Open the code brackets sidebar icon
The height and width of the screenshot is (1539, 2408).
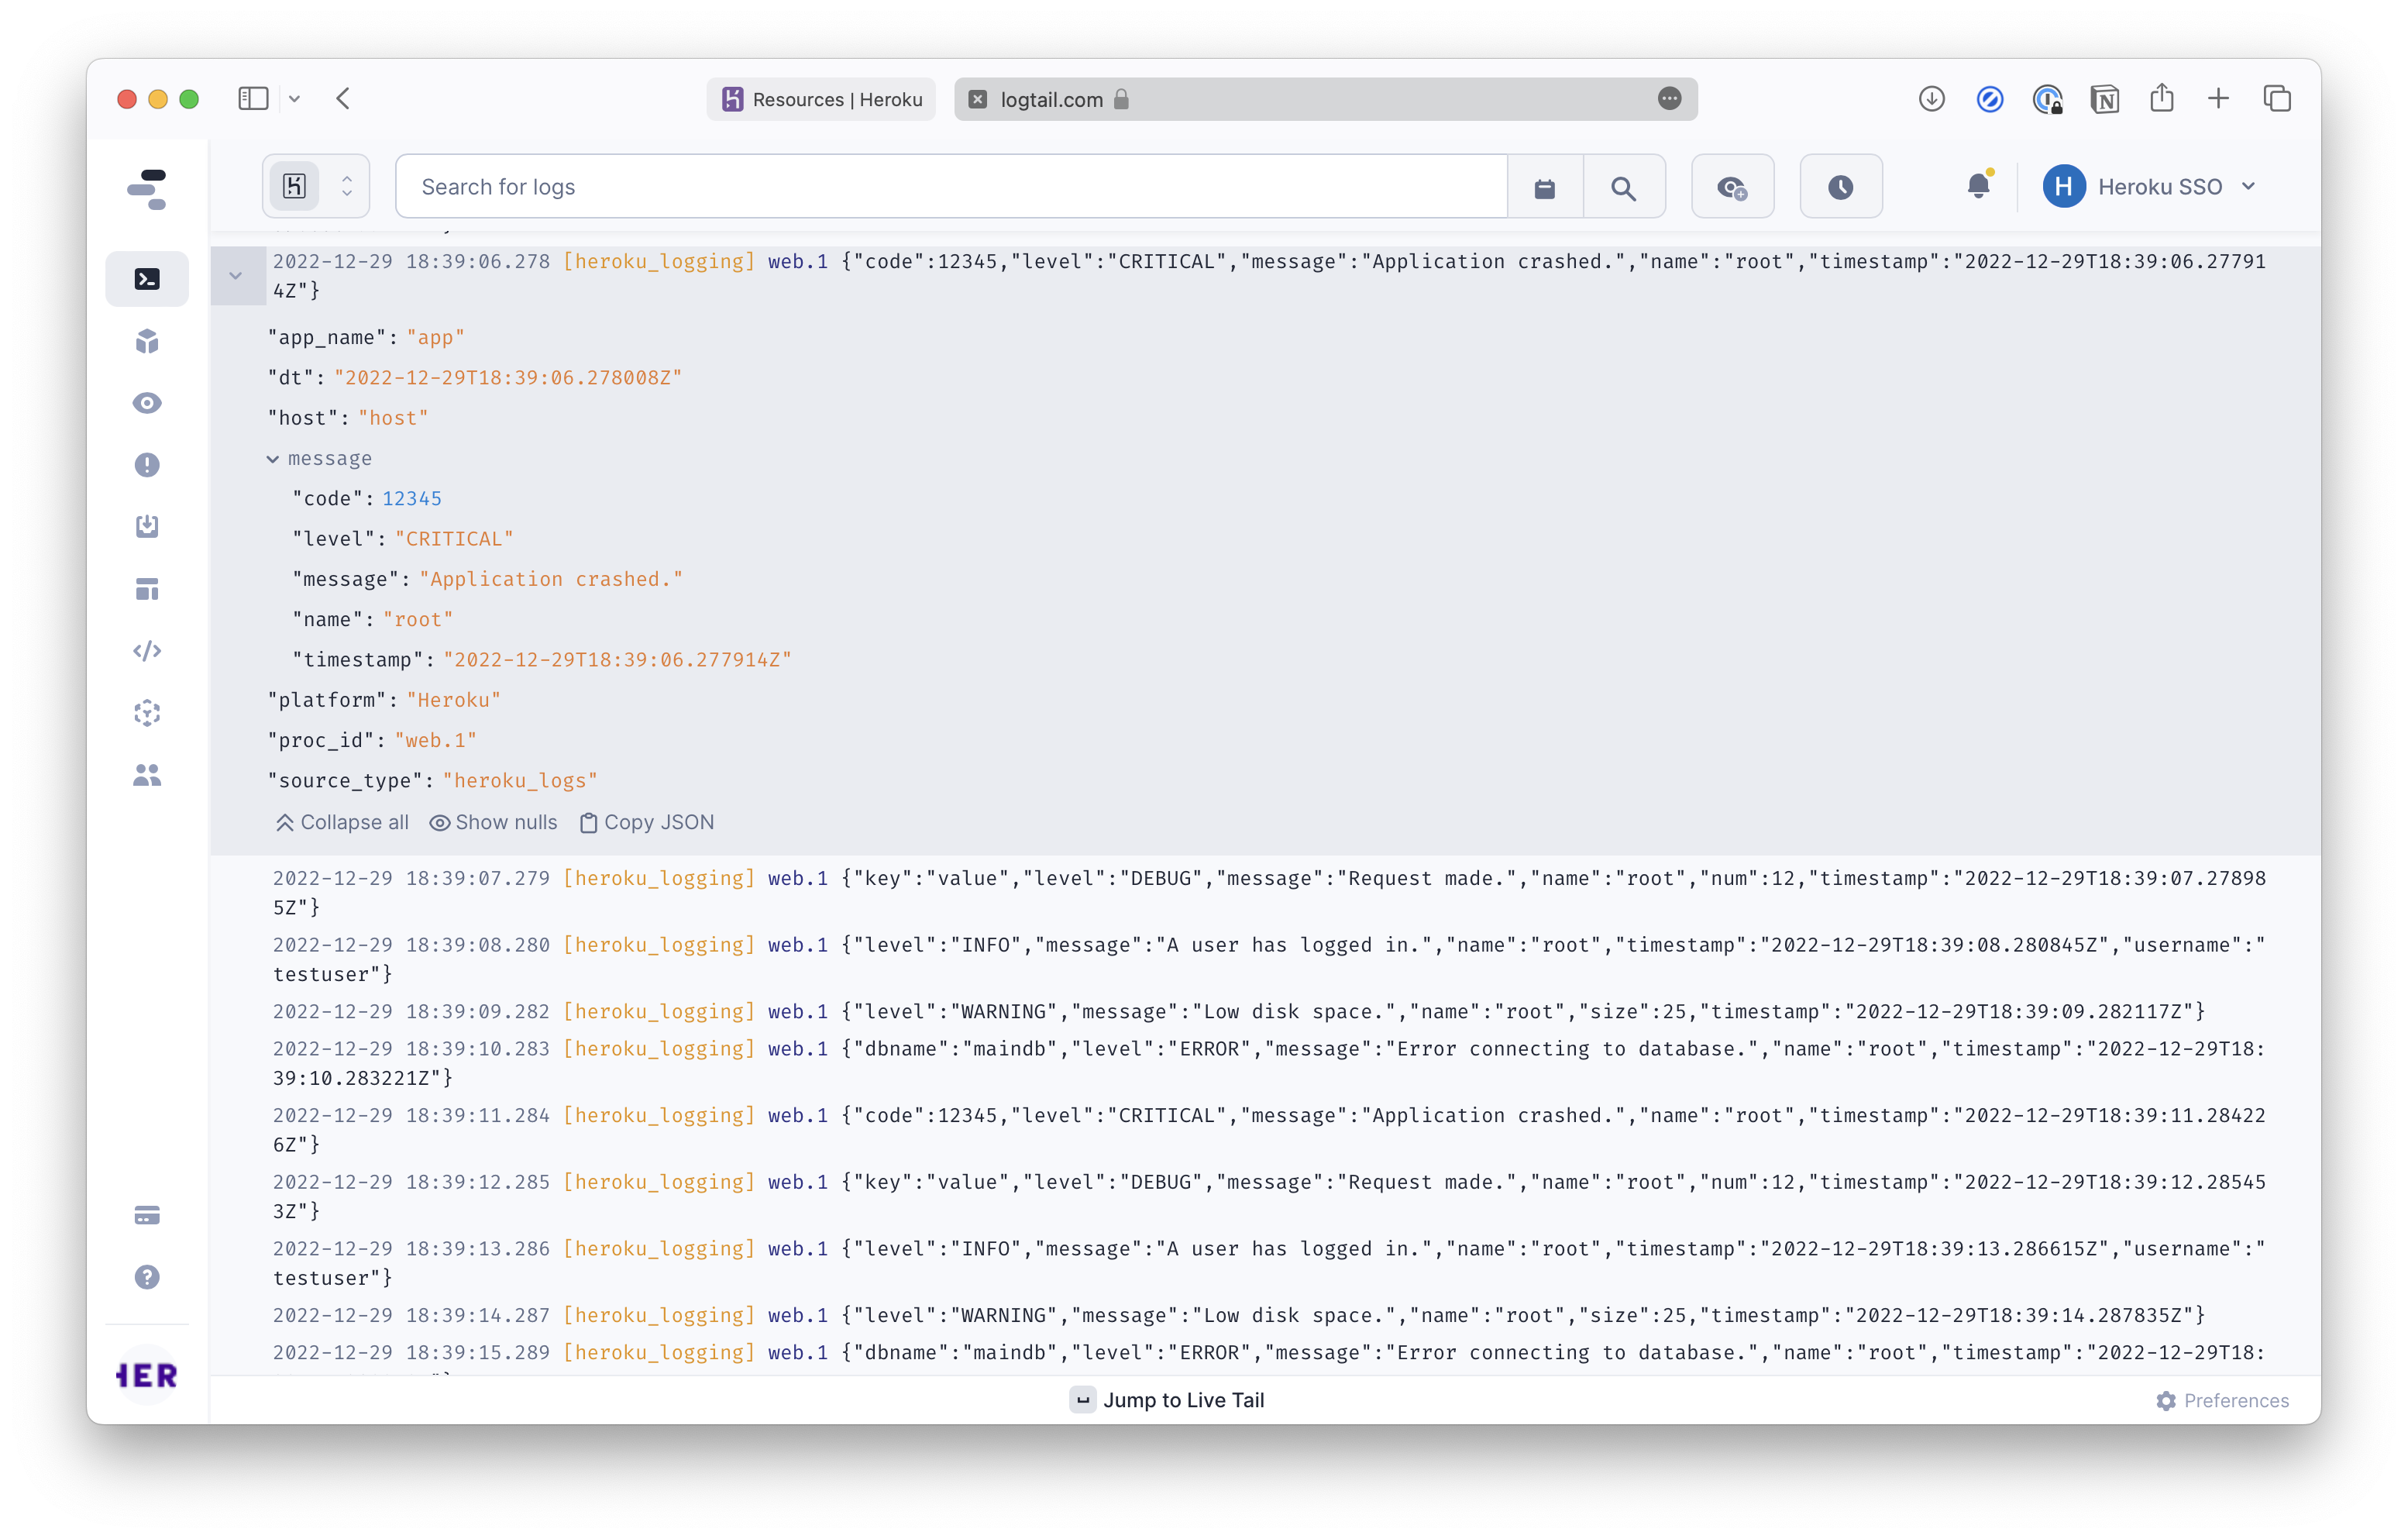pos(147,651)
